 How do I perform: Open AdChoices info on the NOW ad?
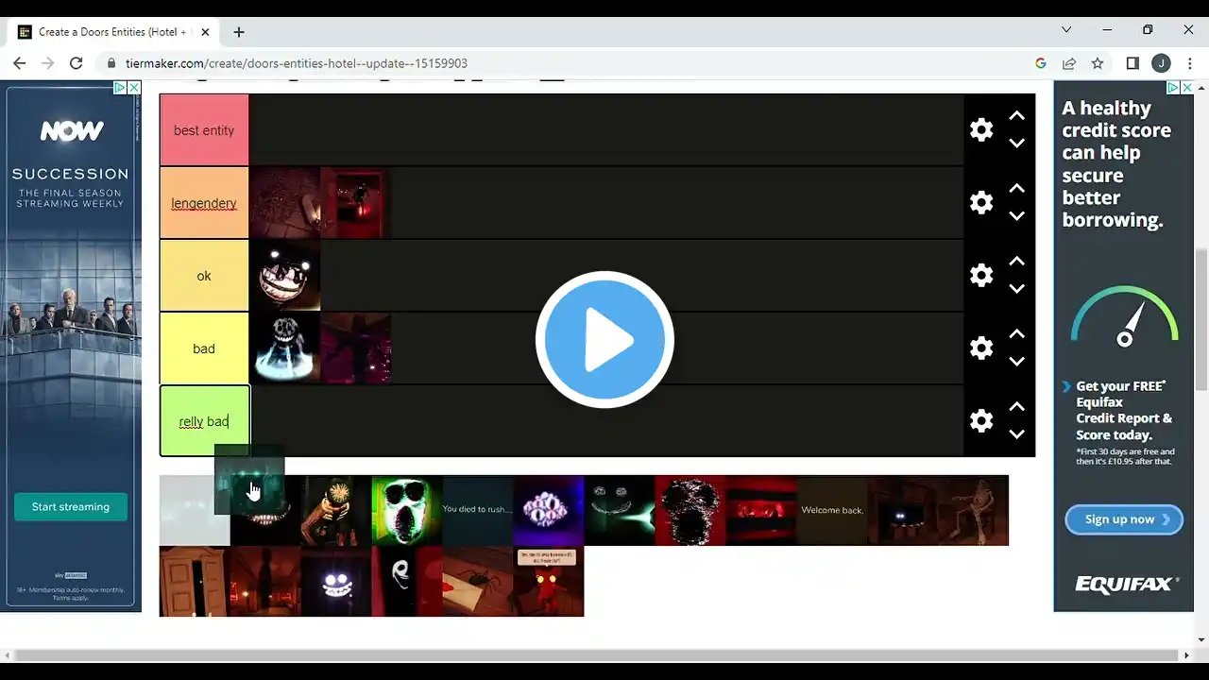[120, 87]
